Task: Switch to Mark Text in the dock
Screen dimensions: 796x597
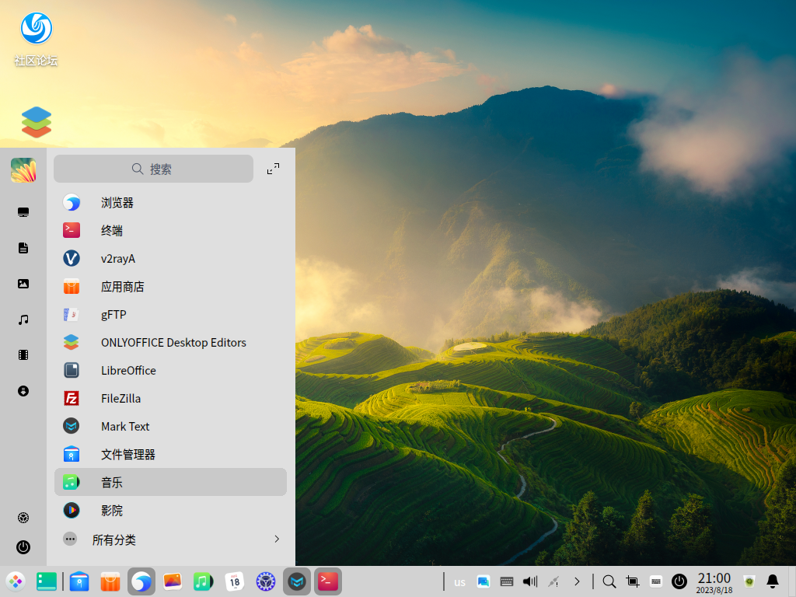Action: [x=297, y=581]
